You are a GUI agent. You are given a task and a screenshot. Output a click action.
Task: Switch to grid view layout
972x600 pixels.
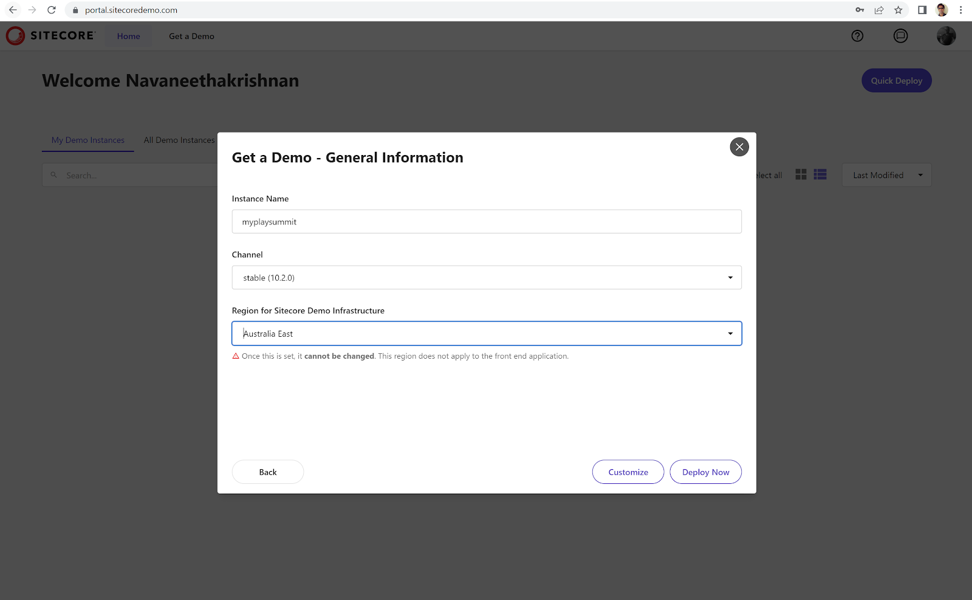pyautogui.click(x=801, y=174)
